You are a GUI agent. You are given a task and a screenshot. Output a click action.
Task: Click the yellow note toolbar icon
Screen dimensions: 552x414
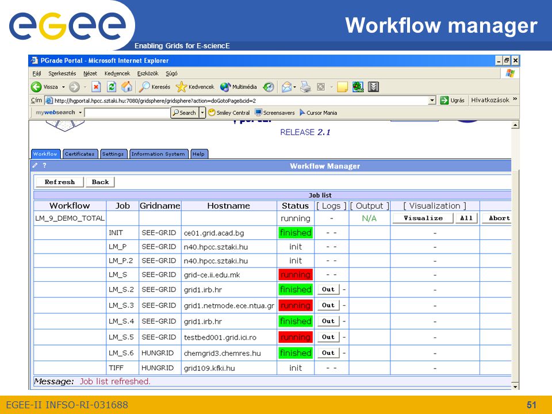[x=342, y=87]
